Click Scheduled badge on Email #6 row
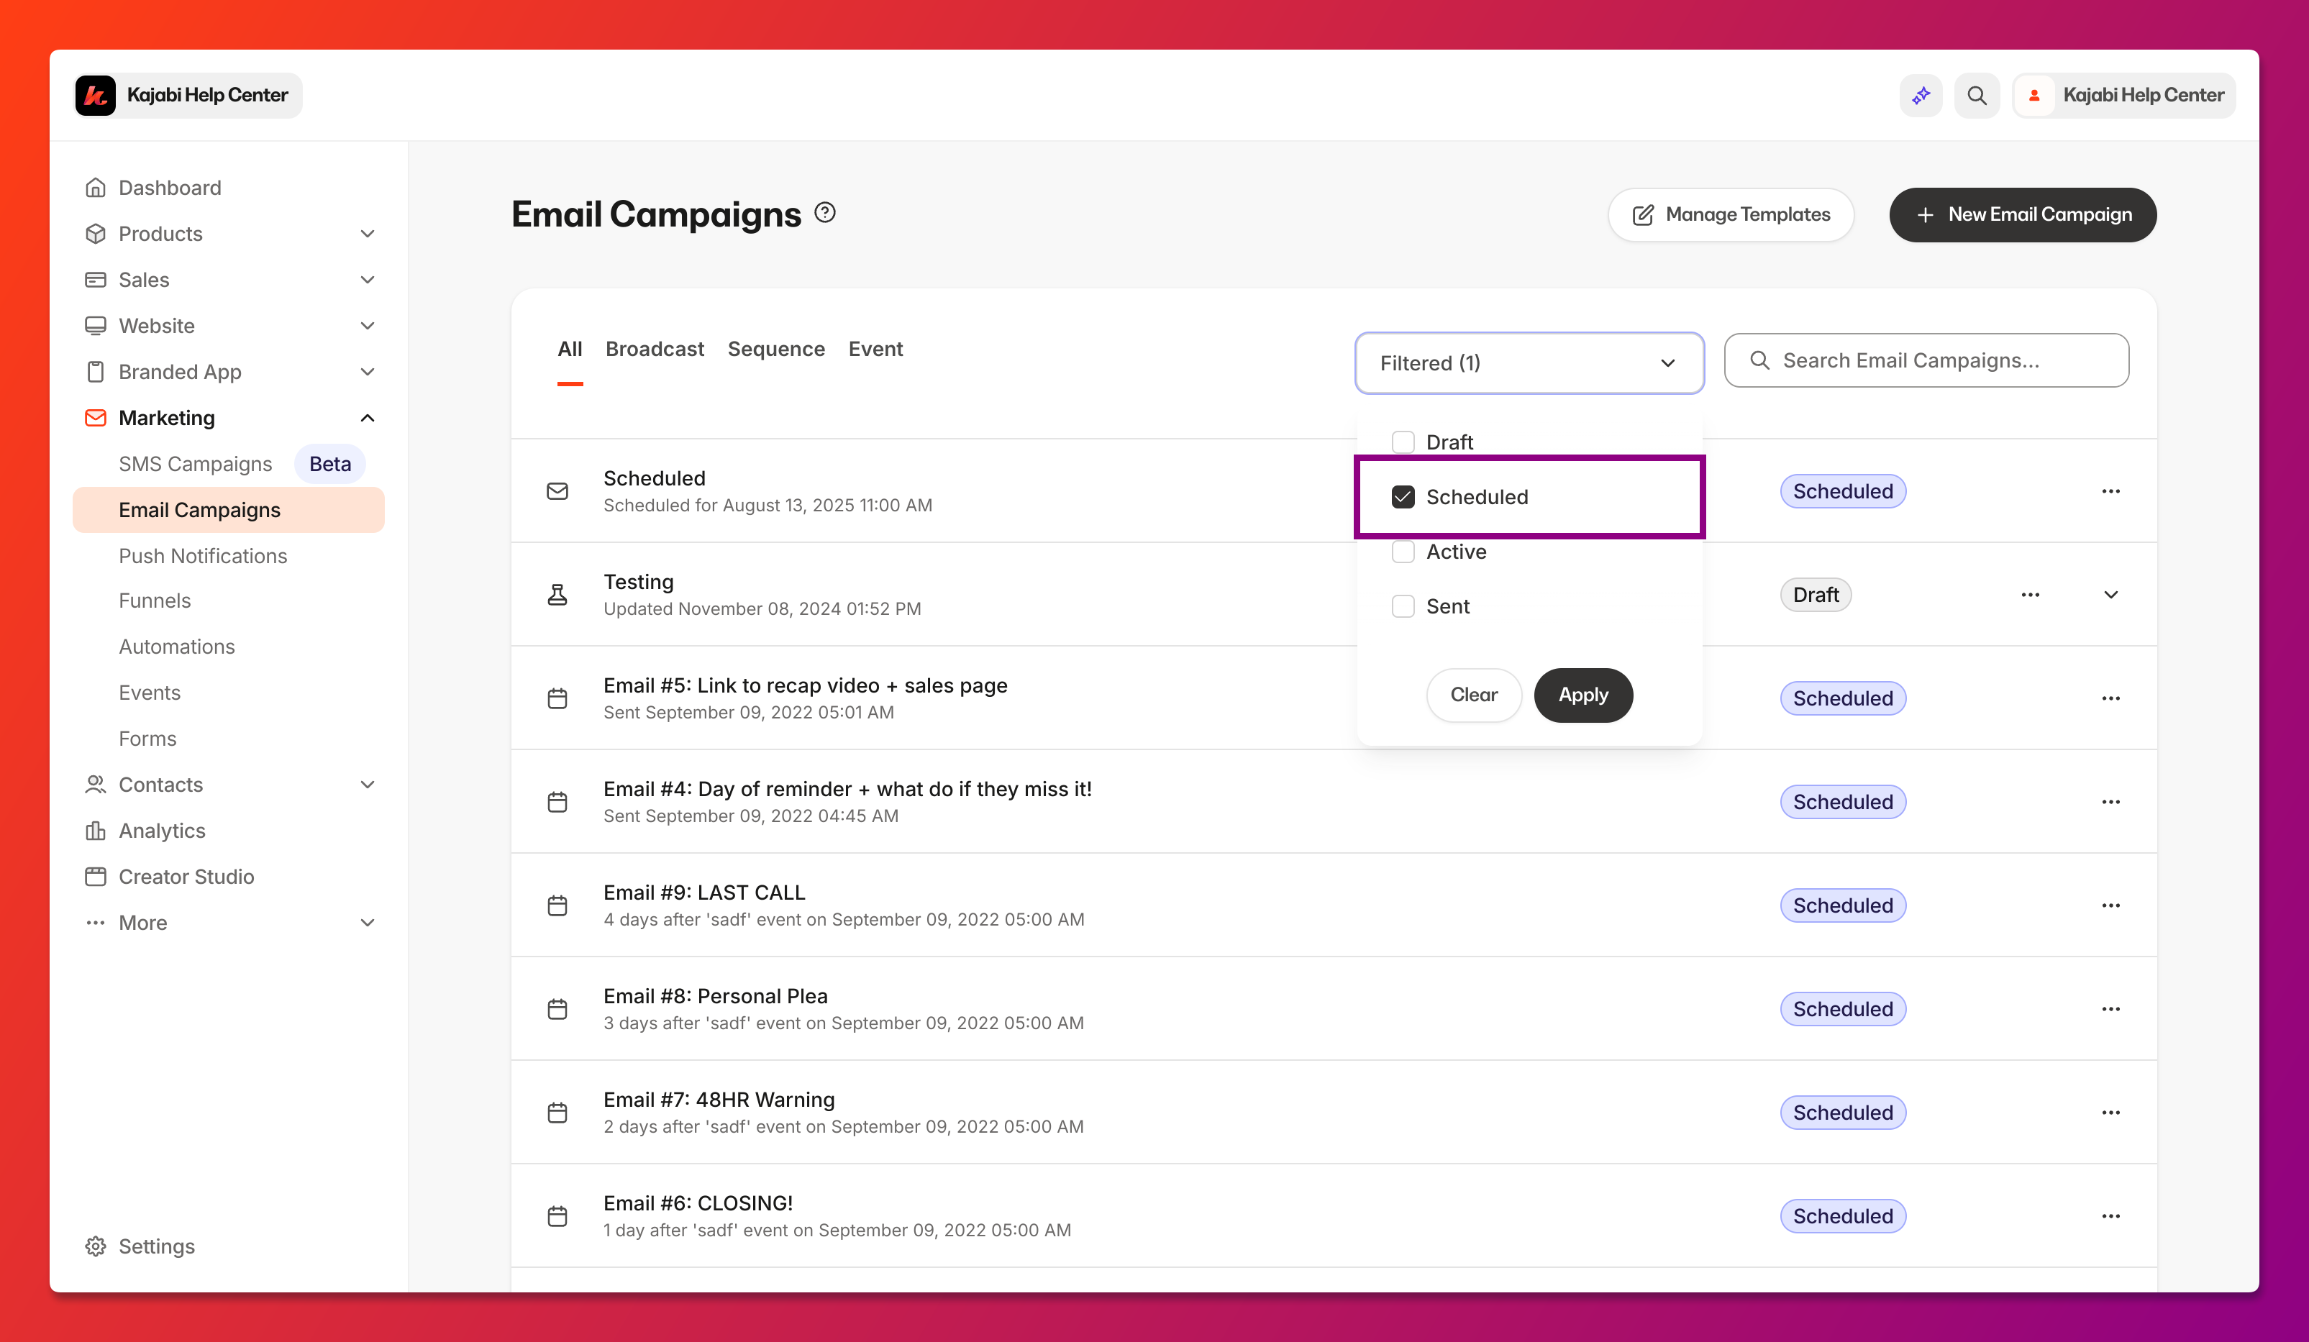This screenshot has height=1342, width=2309. click(1843, 1215)
